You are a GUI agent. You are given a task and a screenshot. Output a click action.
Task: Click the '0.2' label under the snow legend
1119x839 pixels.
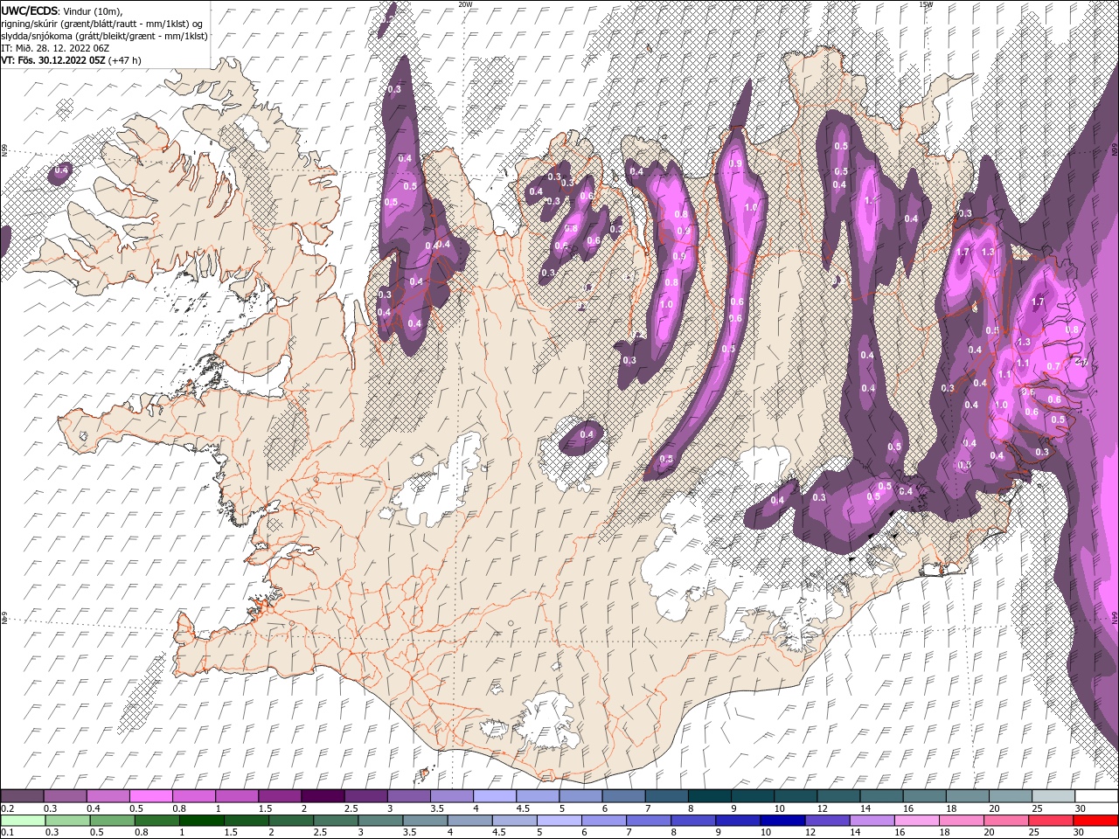(x=7, y=808)
